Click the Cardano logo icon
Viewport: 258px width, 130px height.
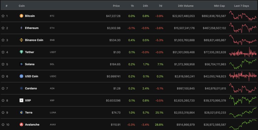[21, 88]
